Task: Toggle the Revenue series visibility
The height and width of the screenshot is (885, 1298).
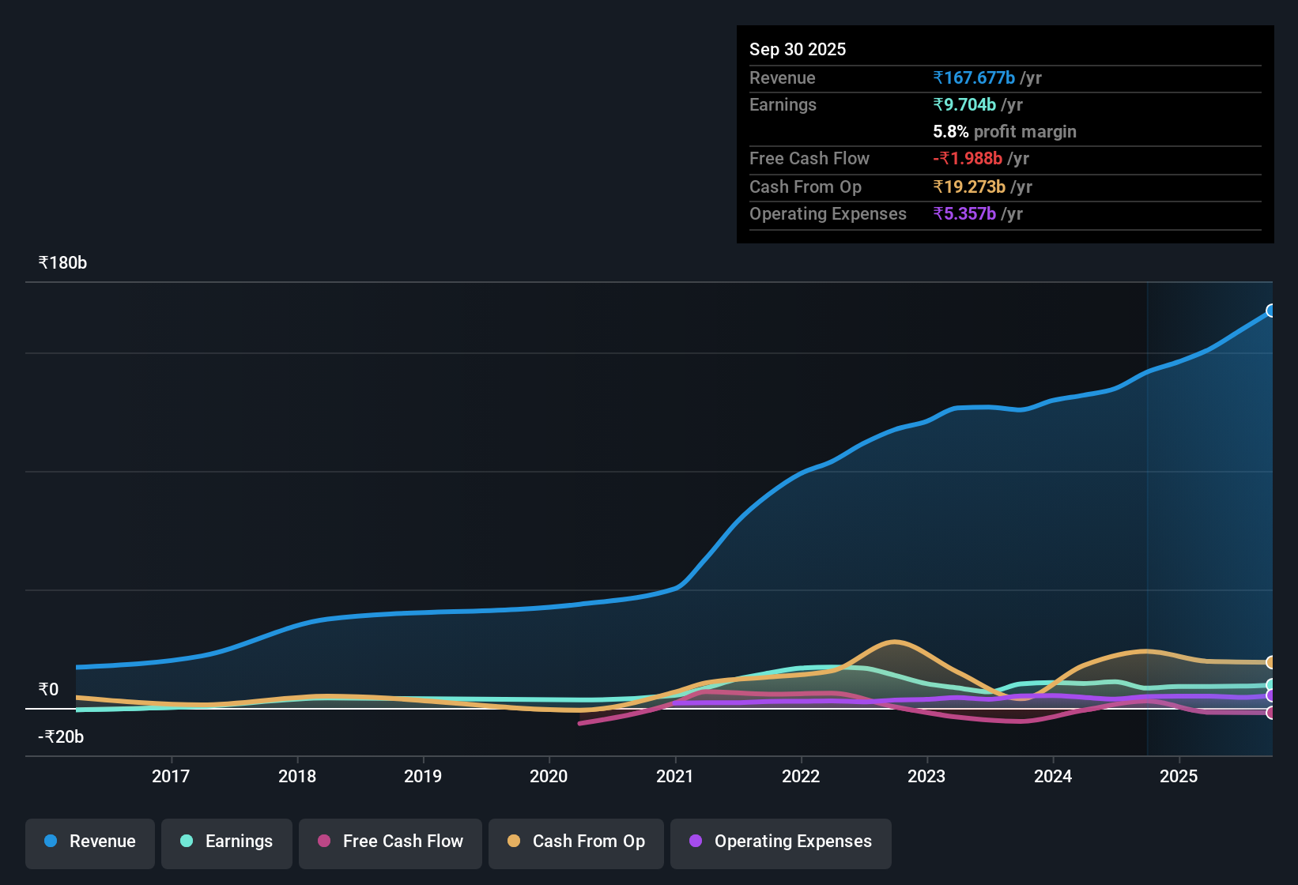Action: (89, 842)
